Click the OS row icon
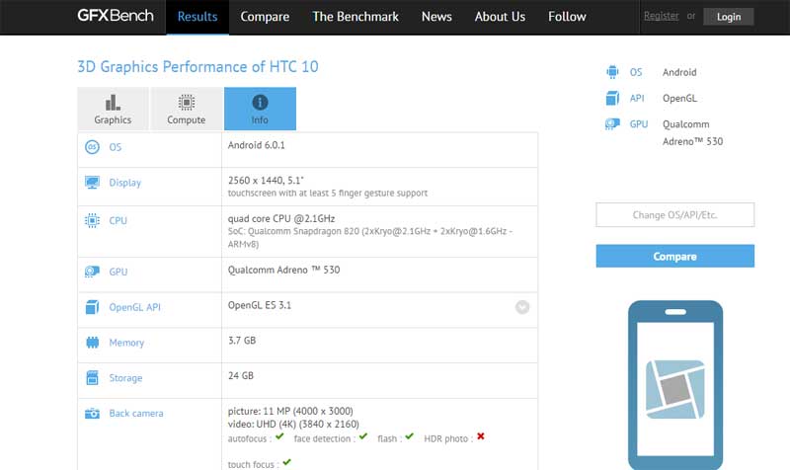 pos(92,147)
